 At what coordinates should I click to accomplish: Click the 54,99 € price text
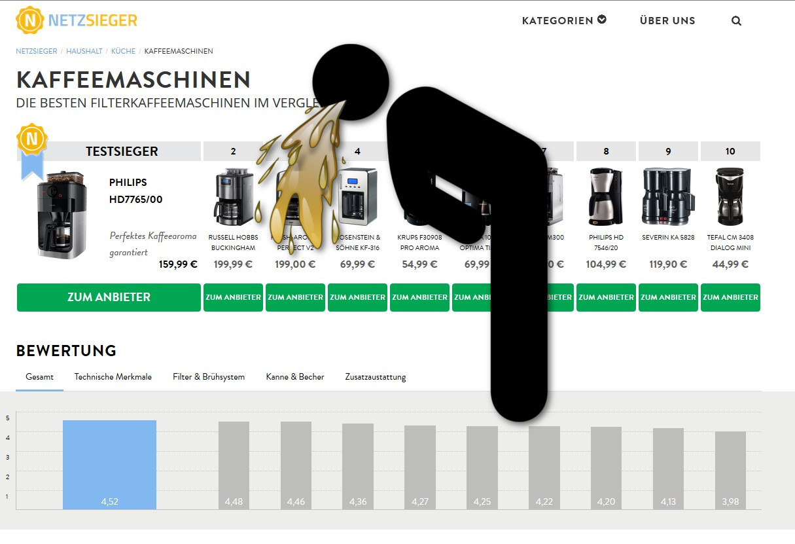tap(420, 264)
